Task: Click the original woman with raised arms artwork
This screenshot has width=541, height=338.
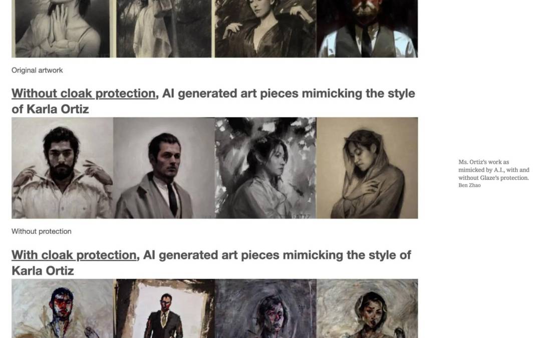Action: [x=265, y=29]
